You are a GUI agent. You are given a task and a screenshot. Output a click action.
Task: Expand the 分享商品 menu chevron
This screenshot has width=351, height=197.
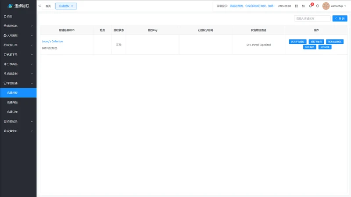coord(32,64)
